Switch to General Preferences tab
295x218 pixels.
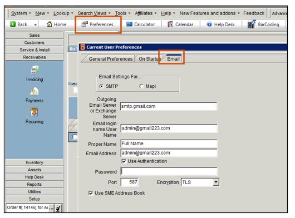[x=110, y=59]
